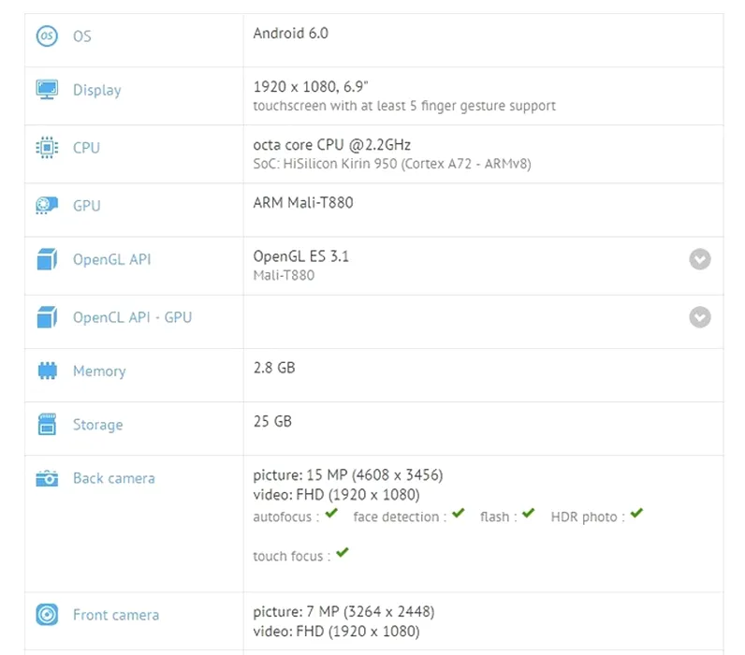This screenshot has height=655, width=745.
Task: Click the Android 6.0 value text
Action: pyautogui.click(x=290, y=33)
